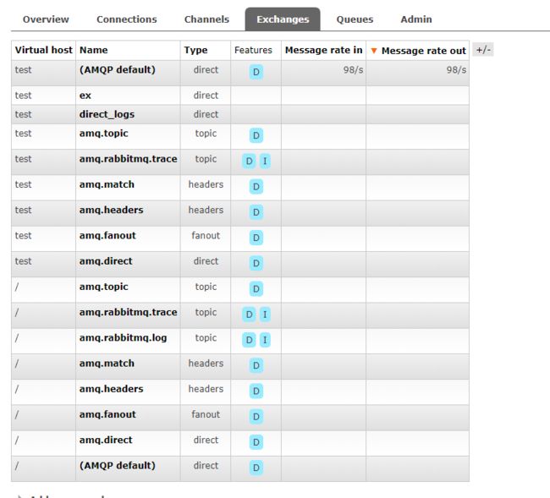Click the D badge in amq.rabbitmq.log row

tap(249, 340)
